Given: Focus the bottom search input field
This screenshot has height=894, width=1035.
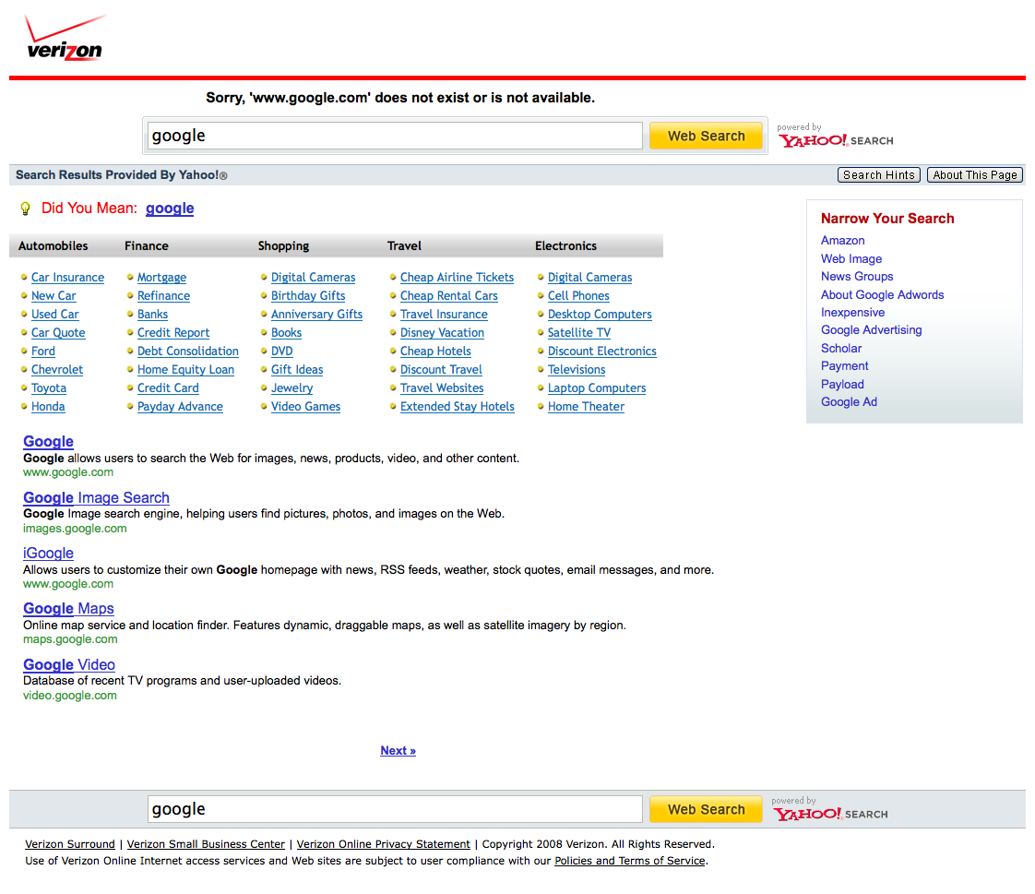Looking at the screenshot, I should 395,809.
